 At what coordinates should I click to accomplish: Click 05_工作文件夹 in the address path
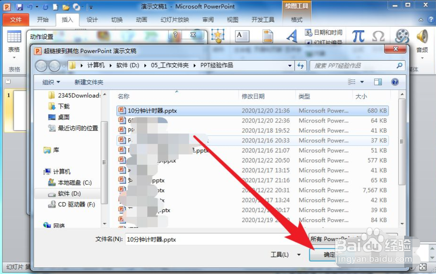[170, 65]
